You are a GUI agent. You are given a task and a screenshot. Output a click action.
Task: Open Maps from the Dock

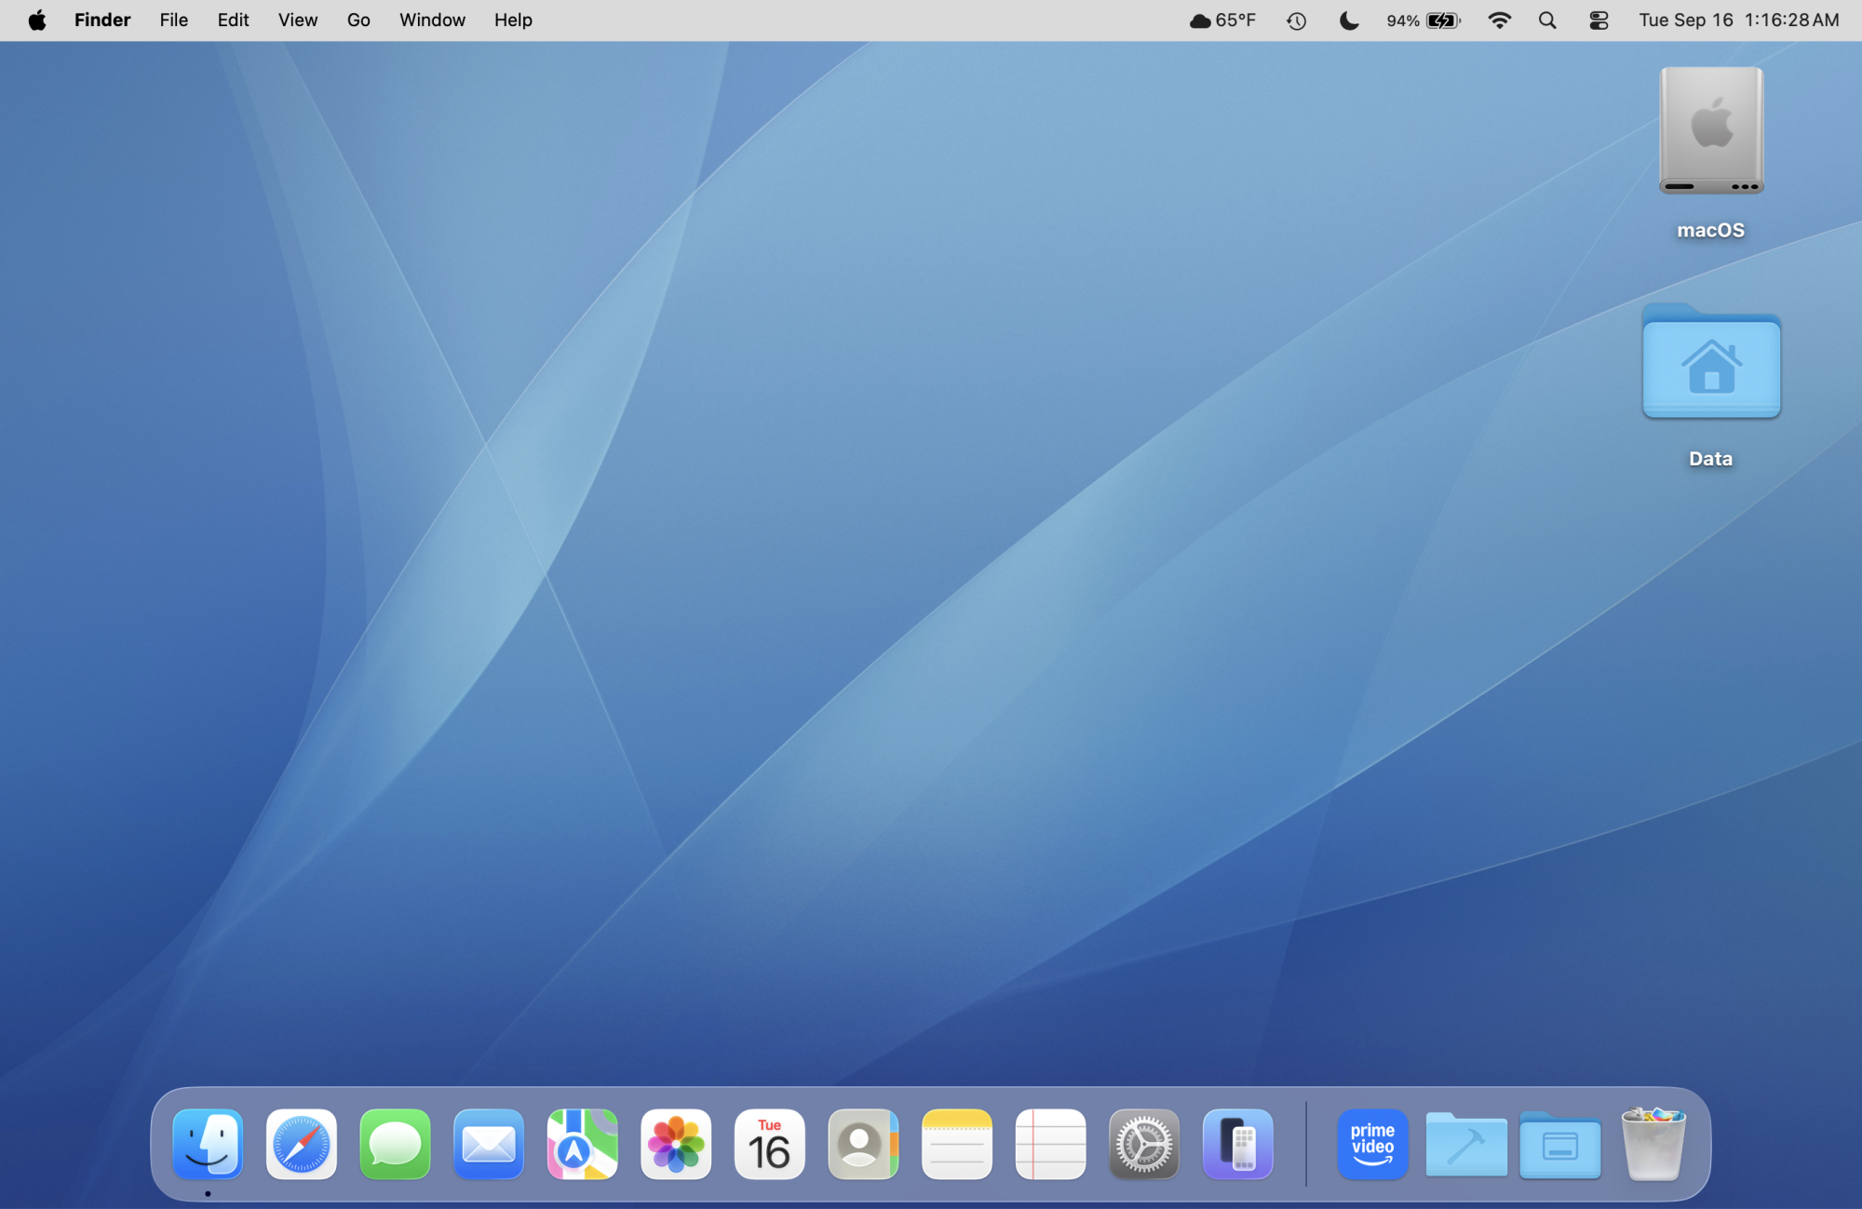point(582,1144)
